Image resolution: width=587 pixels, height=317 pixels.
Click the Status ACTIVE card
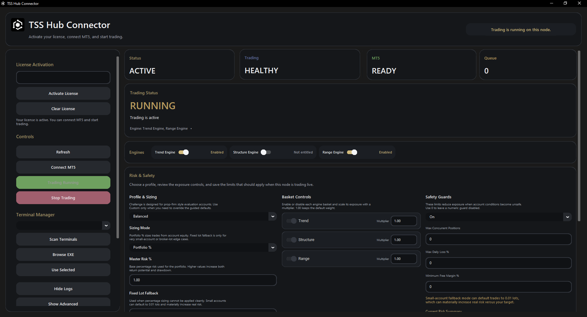click(x=179, y=65)
